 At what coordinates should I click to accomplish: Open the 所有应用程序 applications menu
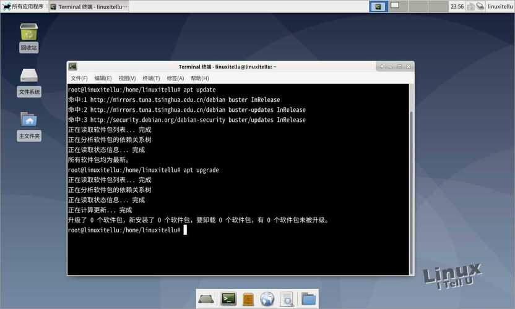tap(23, 6)
